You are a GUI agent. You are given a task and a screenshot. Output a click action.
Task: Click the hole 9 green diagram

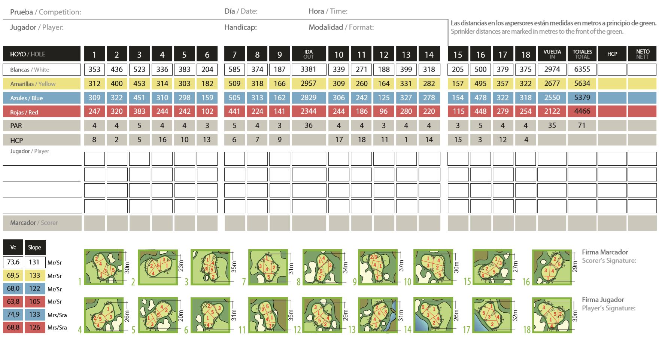coord(377,267)
